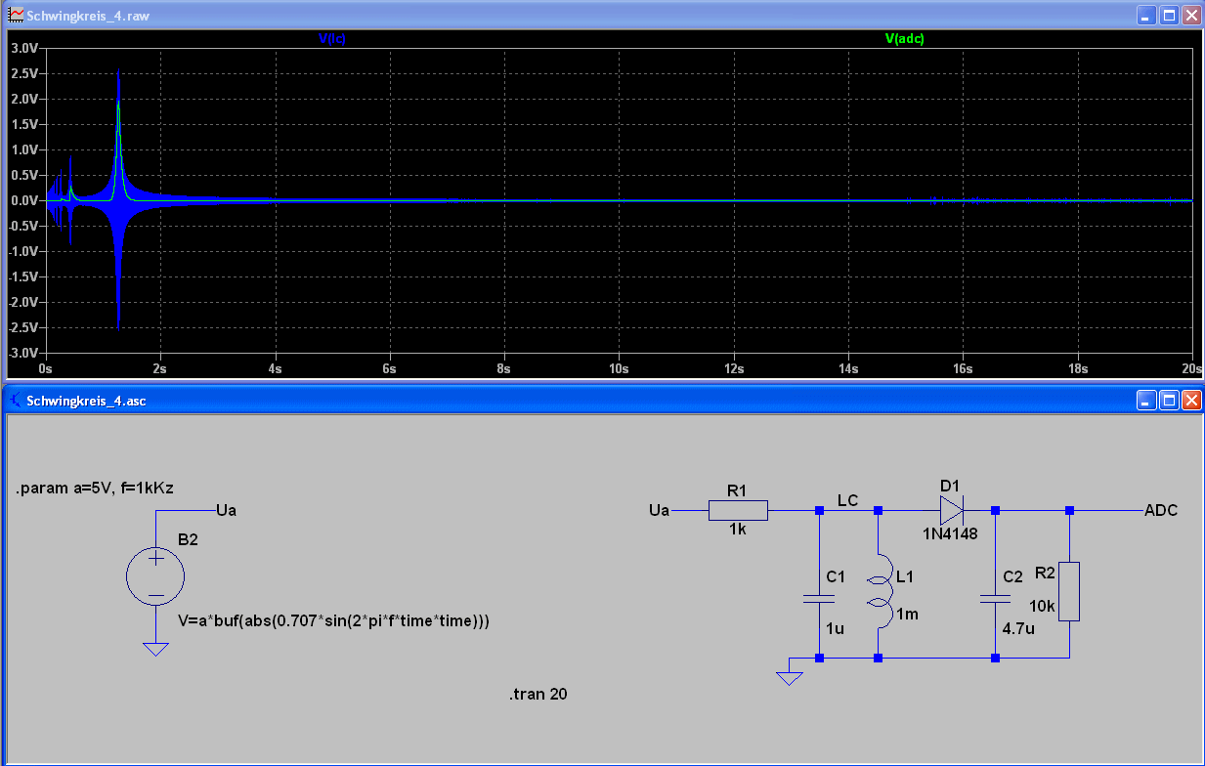The height and width of the screenshot is (766, 1205).
Task: Minimize the Schwingkreis_4.asc schematic window
Action: point(1146,401)
